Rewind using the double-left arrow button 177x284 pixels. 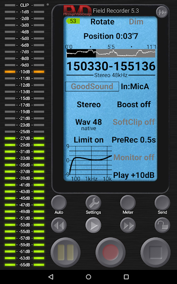[x=59, y=225]
